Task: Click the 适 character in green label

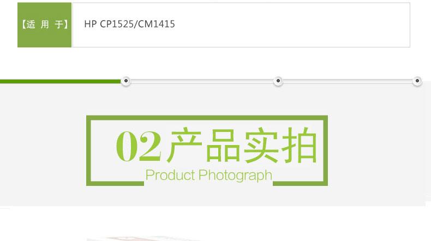Action: tap(31, 25)
